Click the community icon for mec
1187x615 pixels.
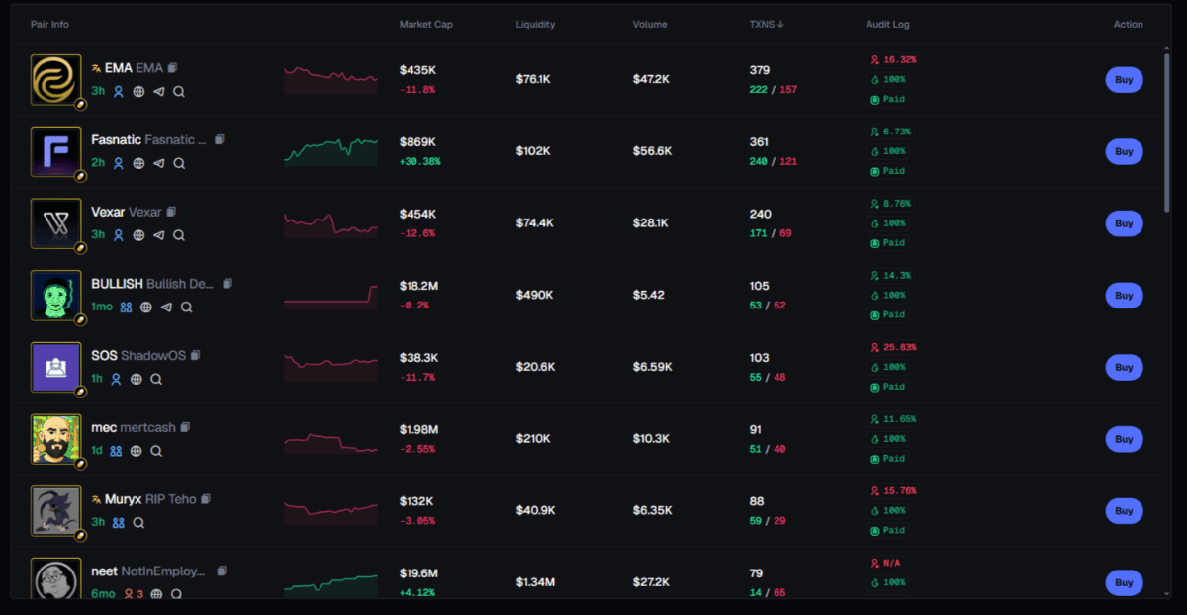pyautogui.click(x=117, y=451)
